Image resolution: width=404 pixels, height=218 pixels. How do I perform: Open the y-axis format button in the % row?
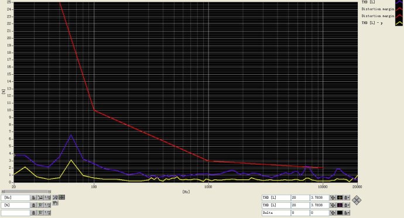[47, 205]
